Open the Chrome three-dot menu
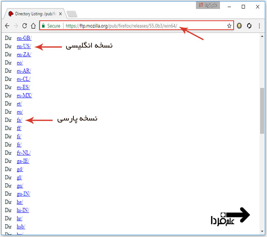The height and width of the screenshot is (237, 267). click(x=259, y=26)
